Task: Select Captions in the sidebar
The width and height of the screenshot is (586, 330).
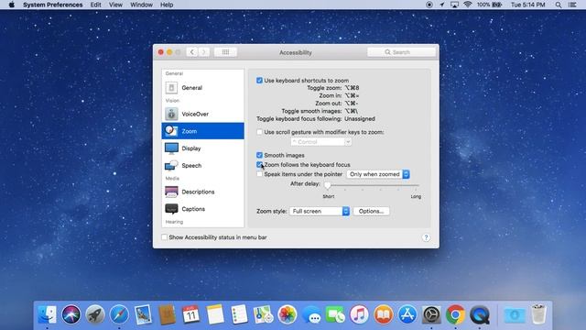Action: 202,209
